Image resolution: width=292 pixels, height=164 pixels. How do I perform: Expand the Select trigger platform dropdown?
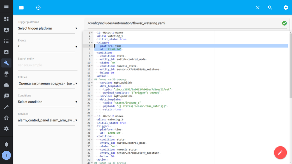[x=47, y=29]
